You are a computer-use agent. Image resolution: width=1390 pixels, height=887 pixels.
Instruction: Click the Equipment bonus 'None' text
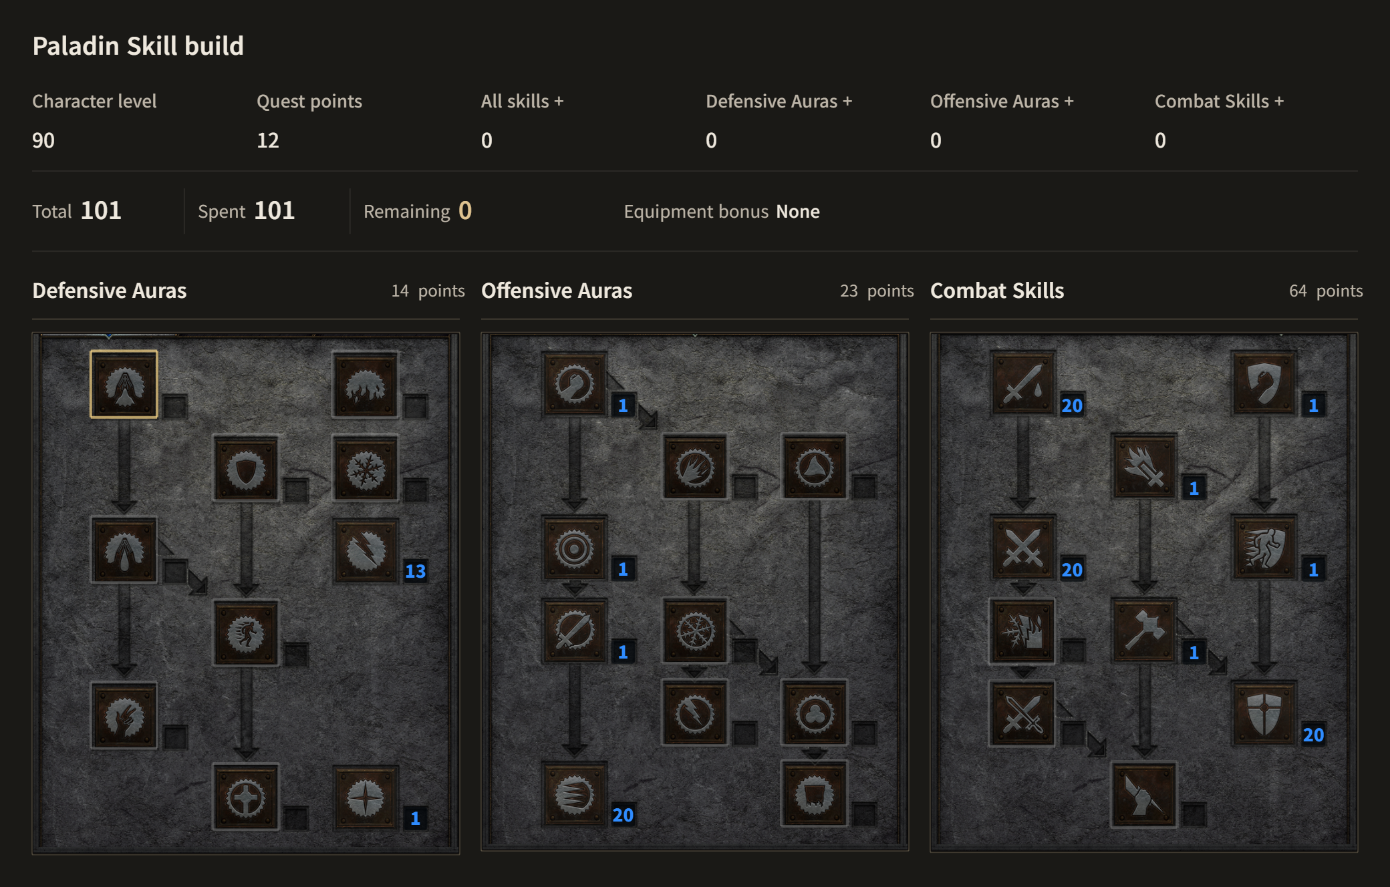click(798, 212)
